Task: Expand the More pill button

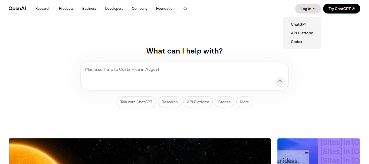Action: click(244, 102)
